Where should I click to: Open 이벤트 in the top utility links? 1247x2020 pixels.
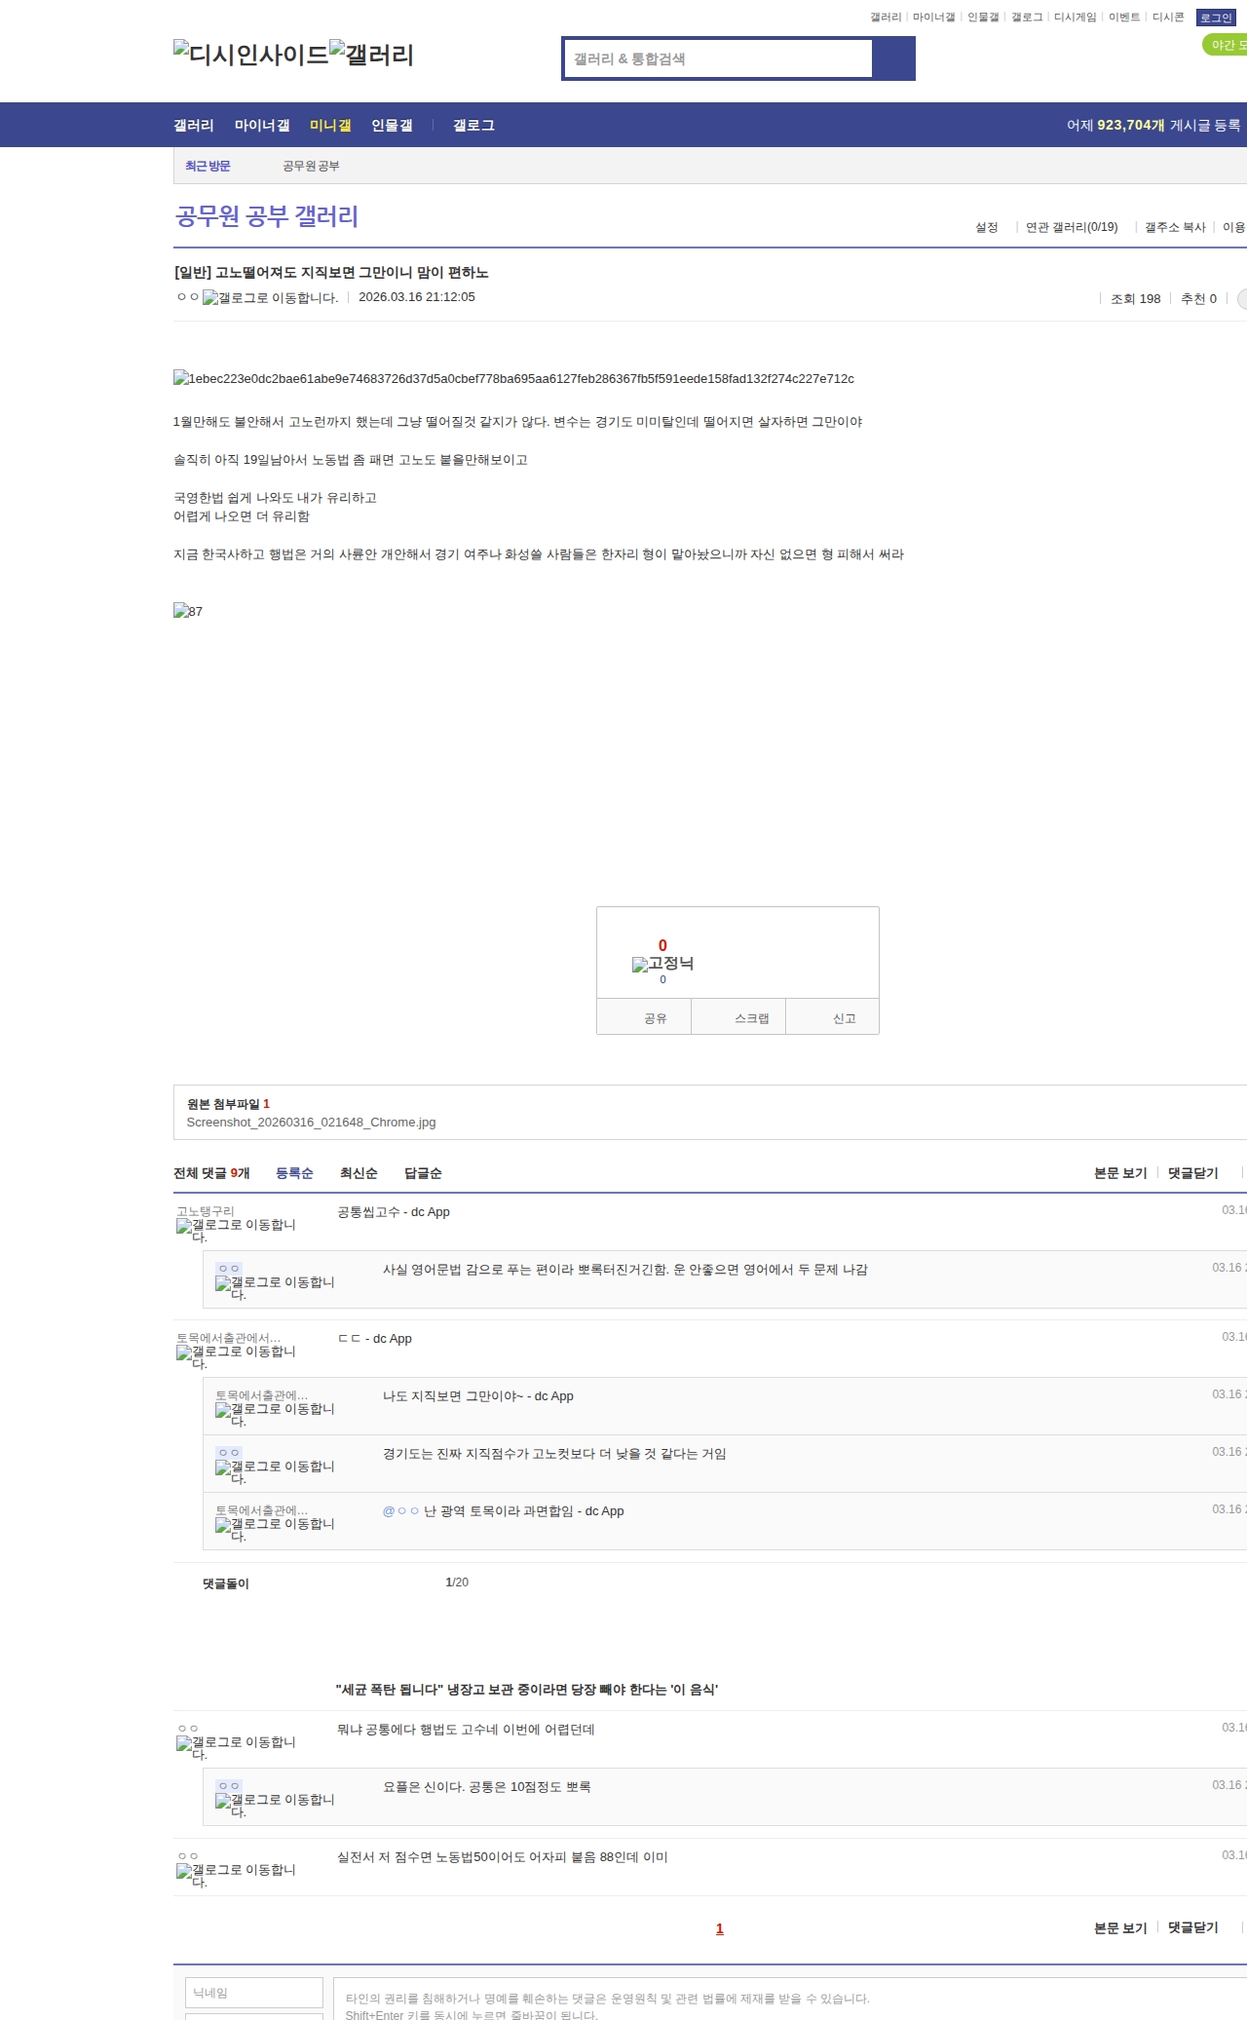(1124, 18)
